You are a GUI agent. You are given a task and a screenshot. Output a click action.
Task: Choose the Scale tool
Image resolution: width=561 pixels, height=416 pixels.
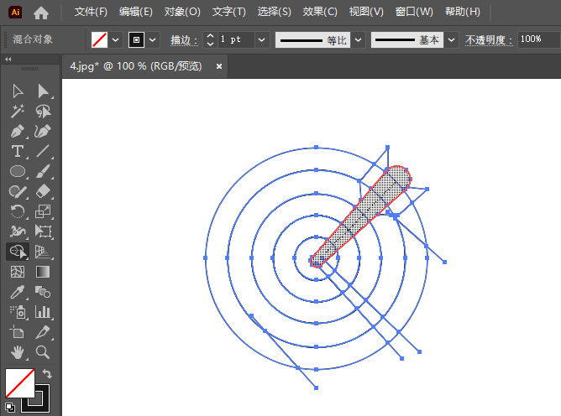pyautogui.click(x=43, y=211)
